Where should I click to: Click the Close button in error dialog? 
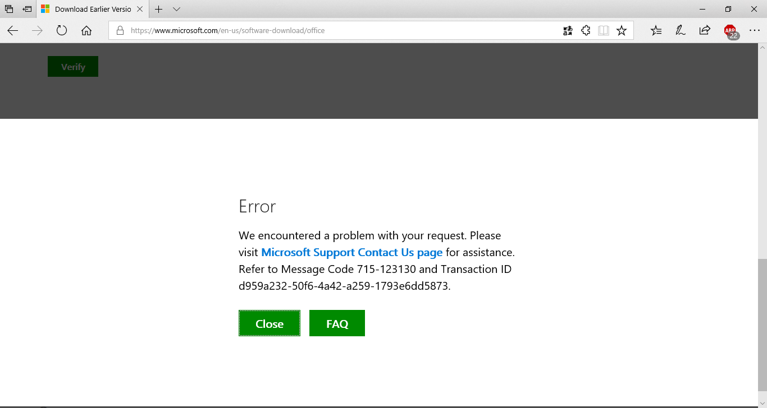coord(270,323)
